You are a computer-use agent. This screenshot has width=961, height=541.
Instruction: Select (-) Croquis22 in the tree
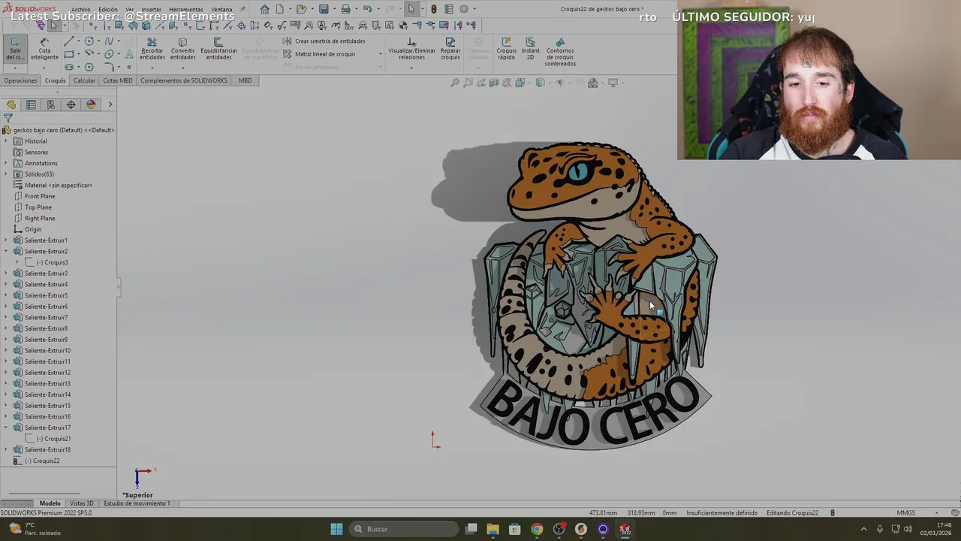pos(42,461)
